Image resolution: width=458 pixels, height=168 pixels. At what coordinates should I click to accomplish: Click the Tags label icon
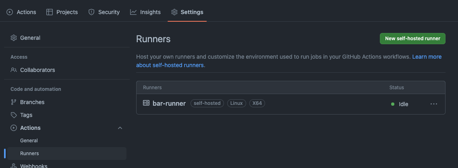pyautogui.click(x=13, y=115)
